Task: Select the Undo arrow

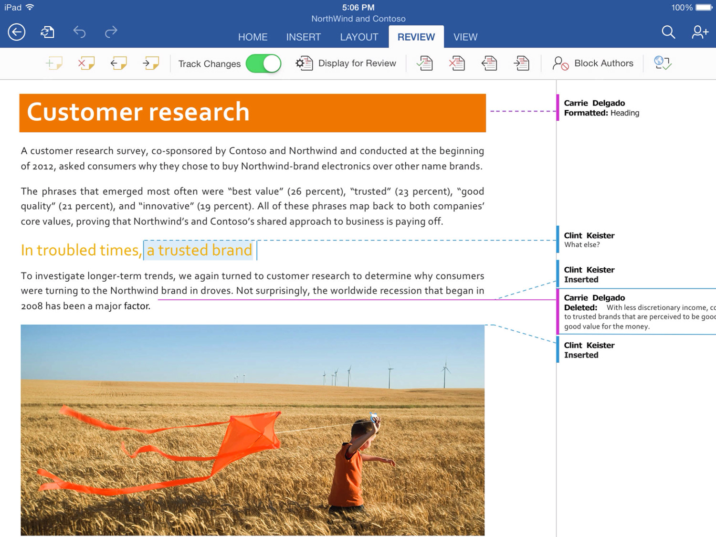Action: click(79, 32)
